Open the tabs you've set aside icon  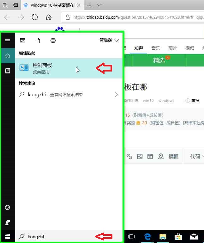point(5,5)
